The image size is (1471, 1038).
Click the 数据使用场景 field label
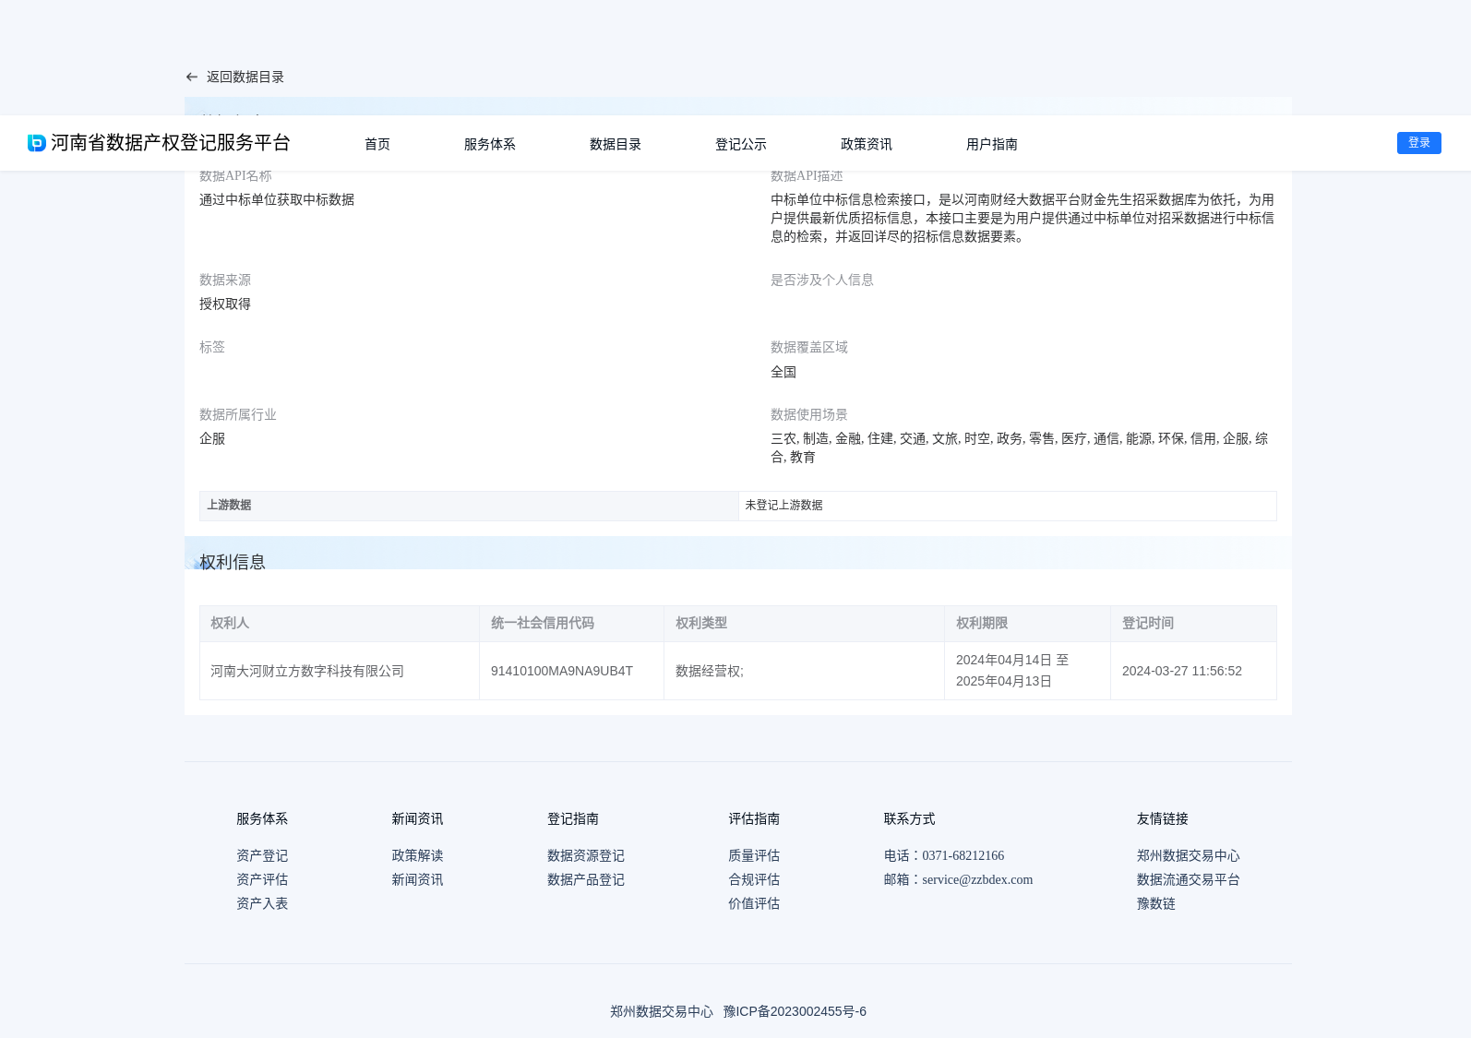(809, 415)
